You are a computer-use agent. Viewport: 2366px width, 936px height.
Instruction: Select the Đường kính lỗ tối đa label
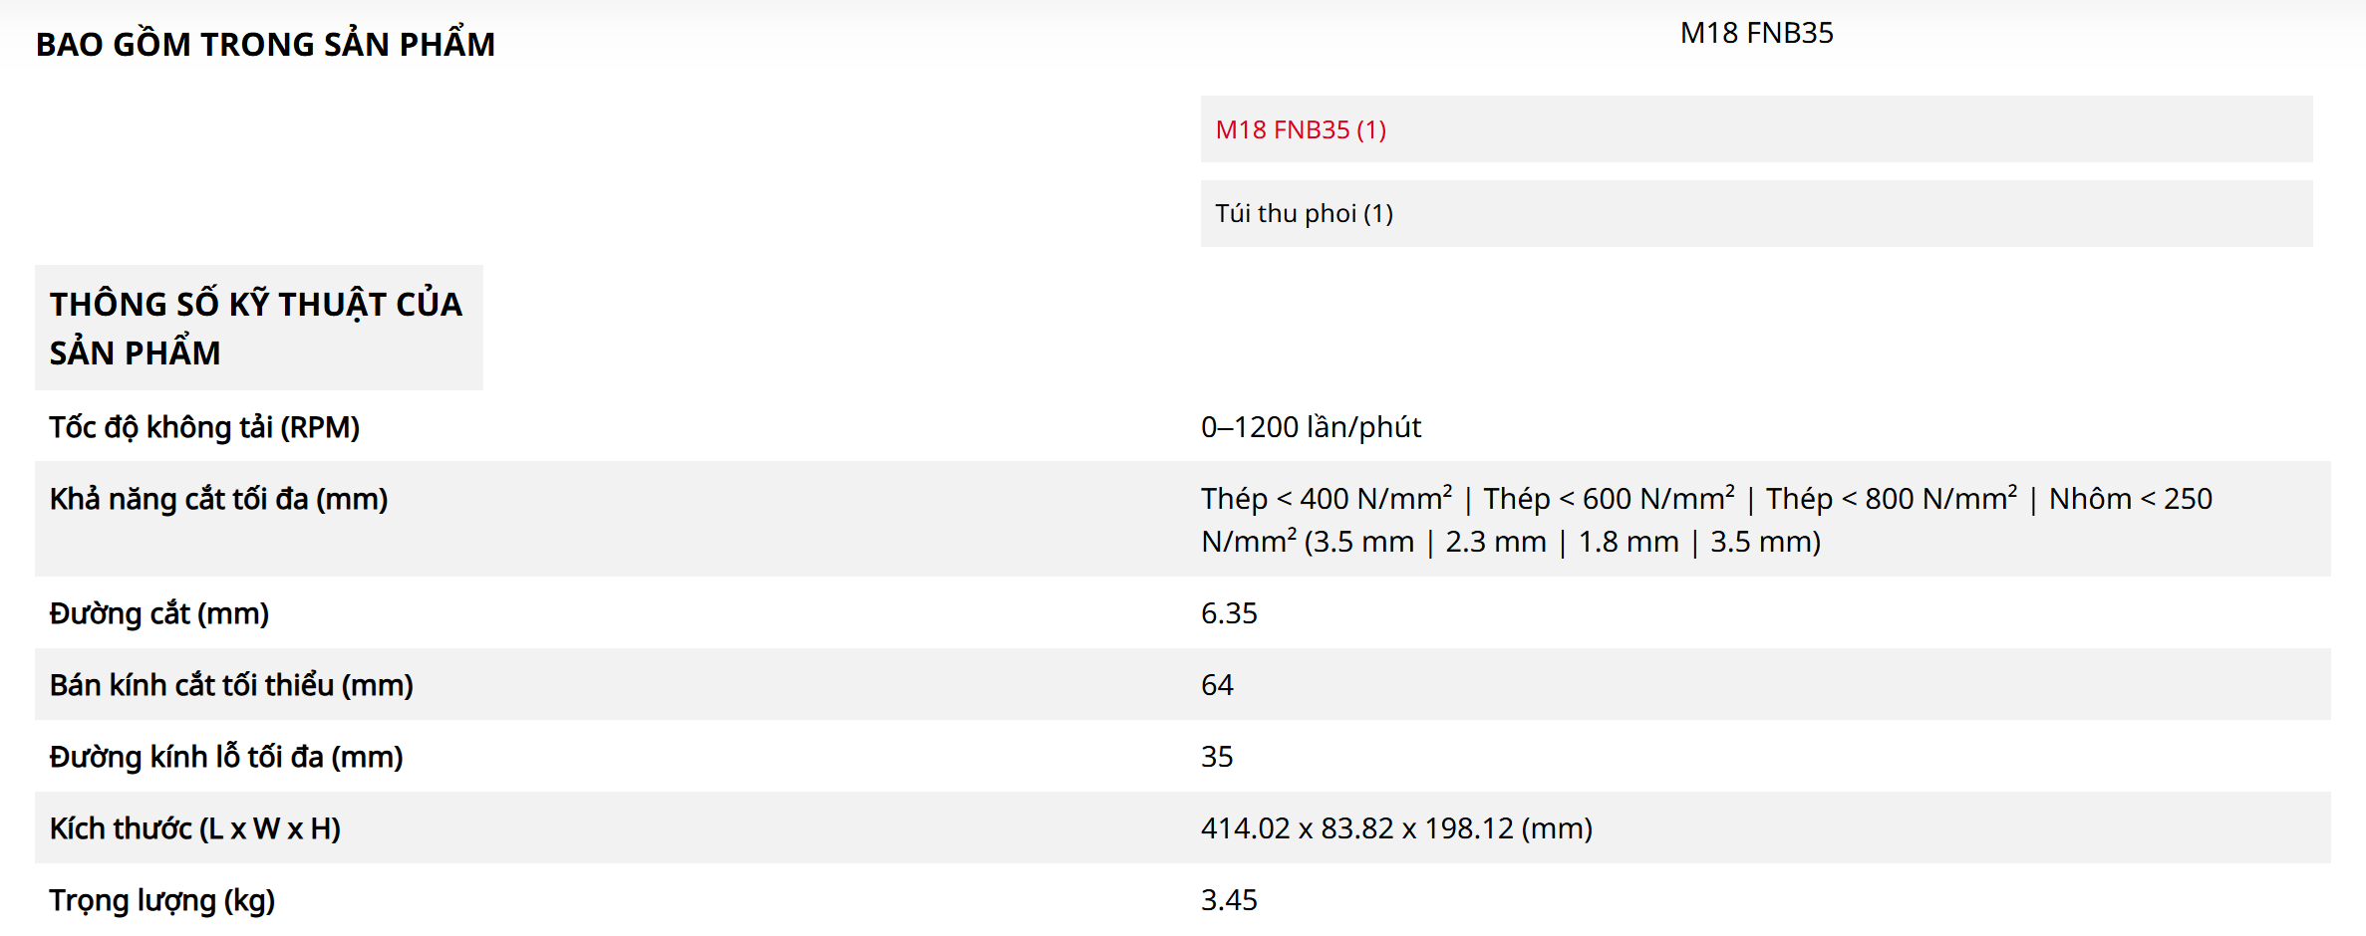(x=226, y=757)
